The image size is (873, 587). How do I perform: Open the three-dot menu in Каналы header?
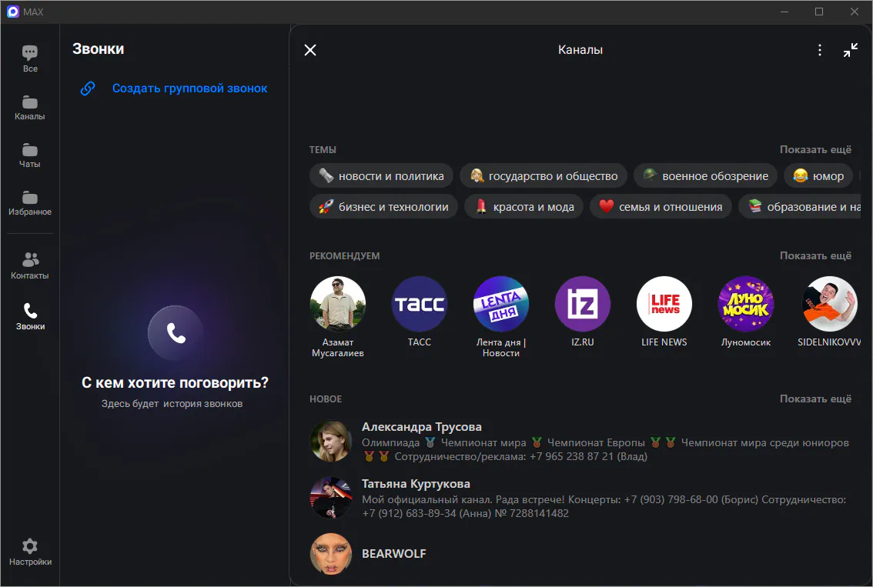[x=820, y=50]
